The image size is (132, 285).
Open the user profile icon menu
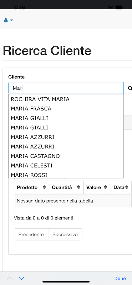(x=6, y=20)
